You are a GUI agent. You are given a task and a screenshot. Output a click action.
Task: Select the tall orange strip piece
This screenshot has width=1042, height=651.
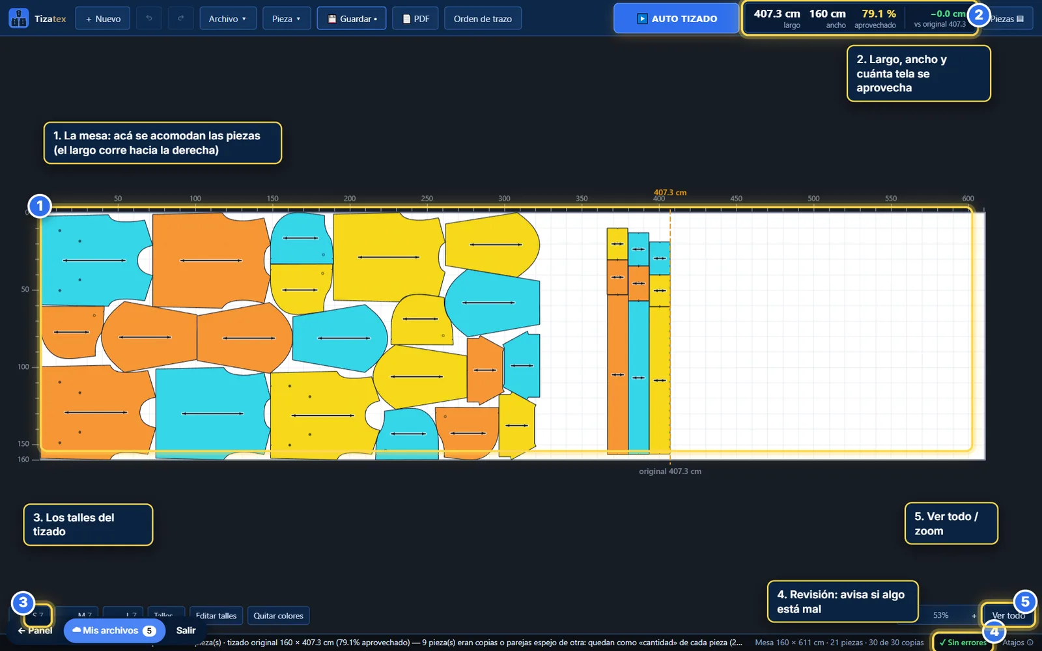[x=617, y=374]
